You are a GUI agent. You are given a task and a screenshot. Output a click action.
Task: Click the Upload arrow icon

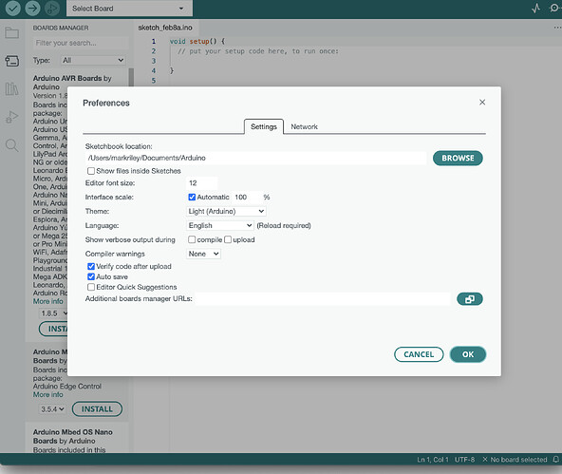(32, 9)
